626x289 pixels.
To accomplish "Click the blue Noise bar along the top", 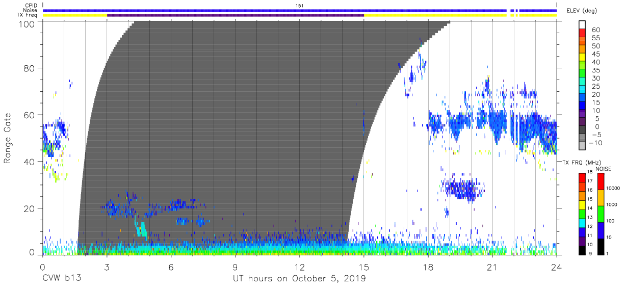I will pos(300,10).
